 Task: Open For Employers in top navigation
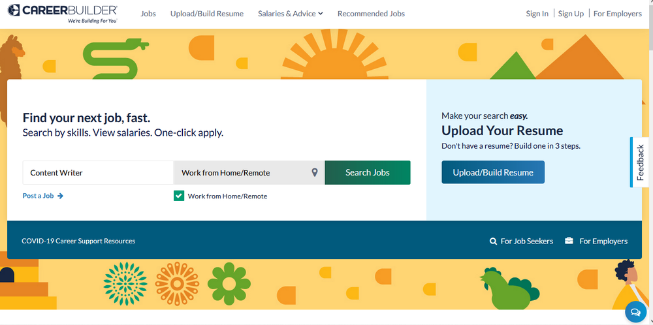pyautogui.click(x=618, y=14)
